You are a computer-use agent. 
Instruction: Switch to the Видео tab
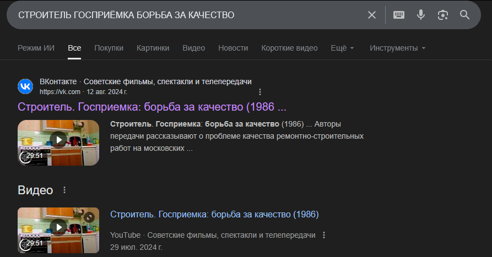click(x=194, y=48)
